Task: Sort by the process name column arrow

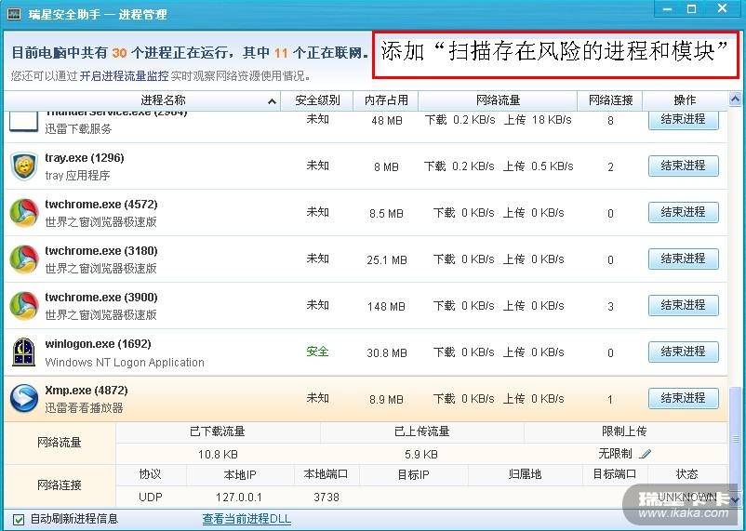Action: click(x=272, y=101)
